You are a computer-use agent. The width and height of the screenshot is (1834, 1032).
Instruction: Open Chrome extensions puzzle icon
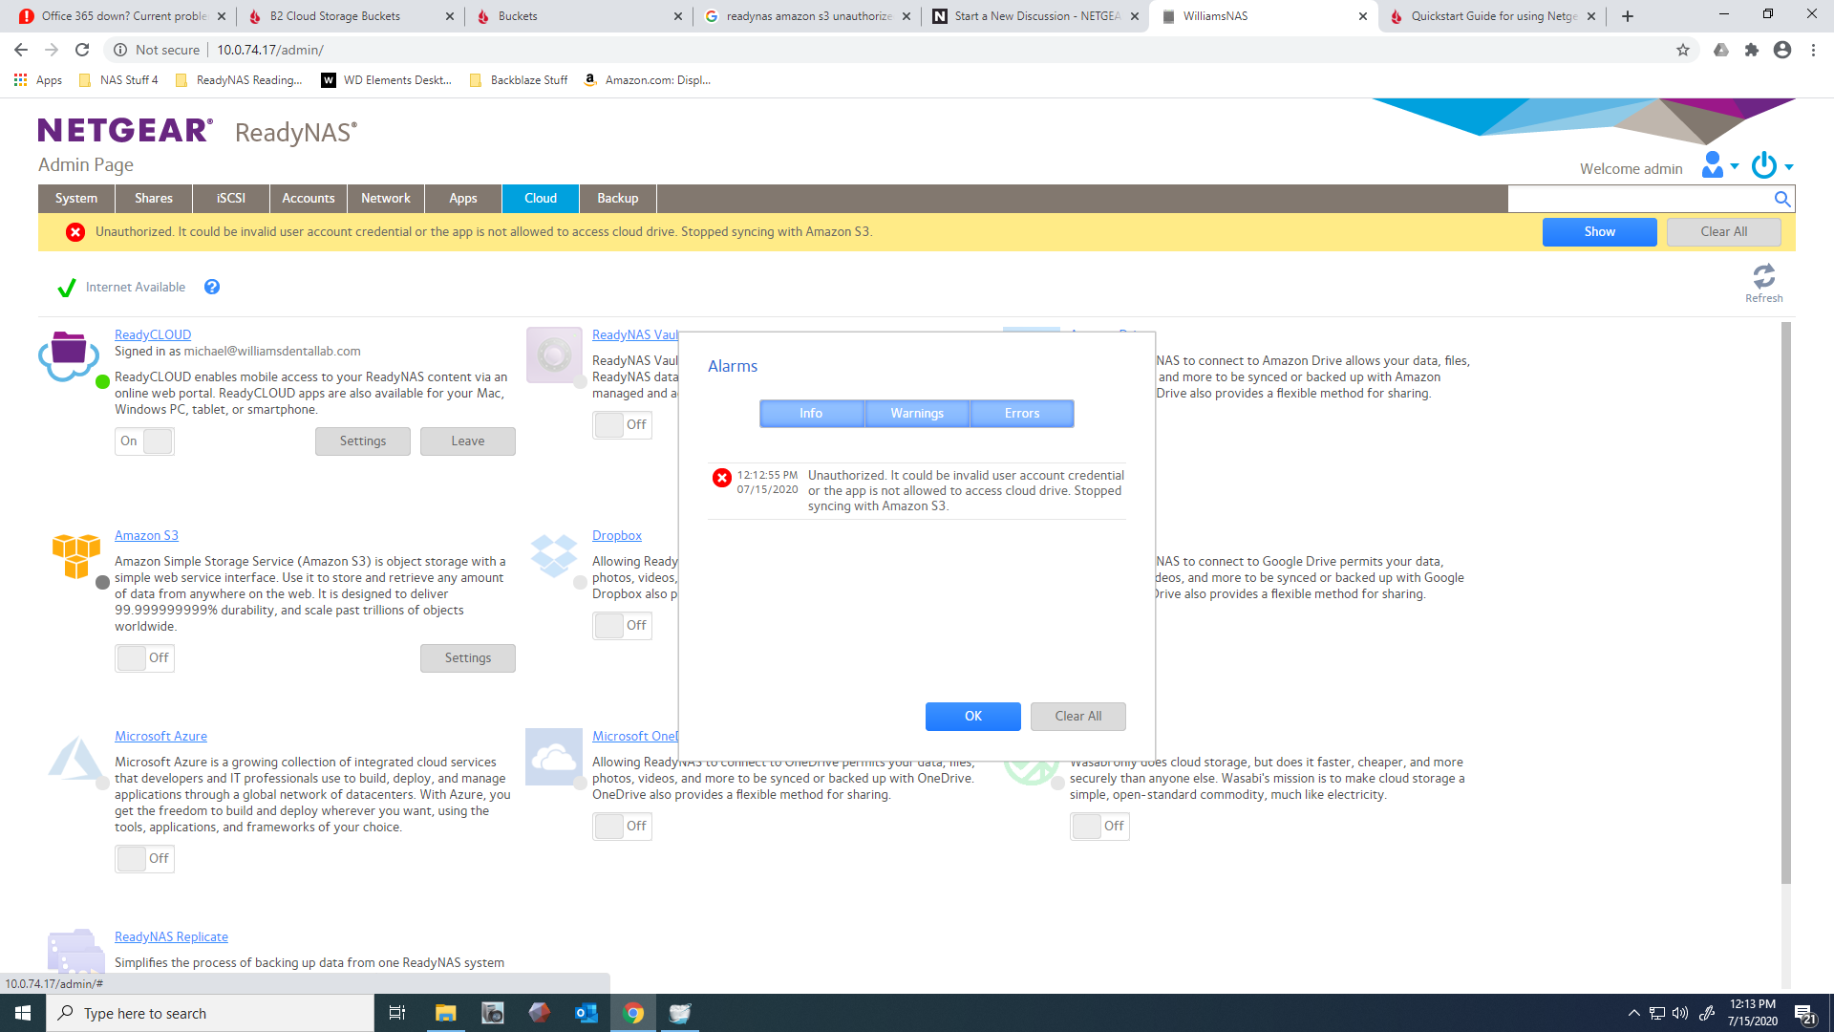tap(1751, 50)
